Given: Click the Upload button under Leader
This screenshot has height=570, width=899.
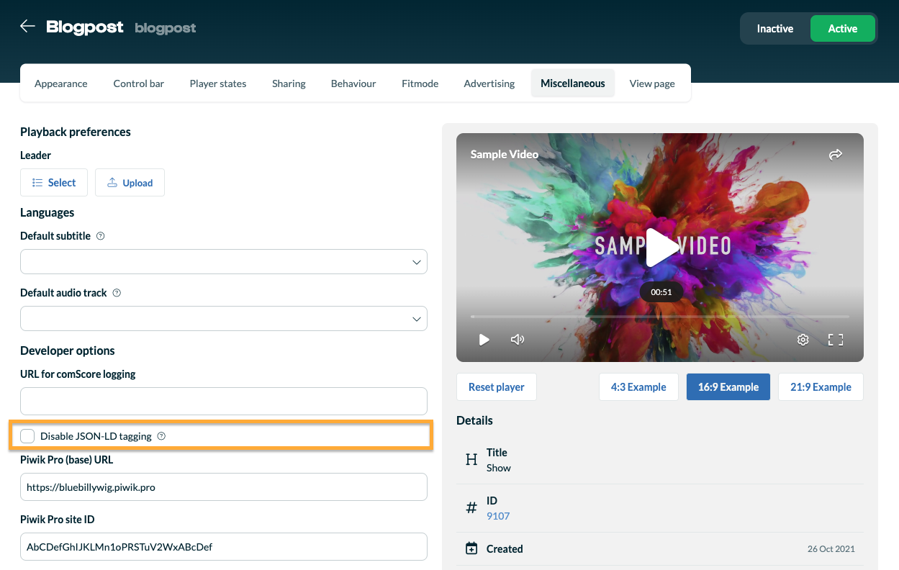Looking at the screenshot, I should 130,183.
